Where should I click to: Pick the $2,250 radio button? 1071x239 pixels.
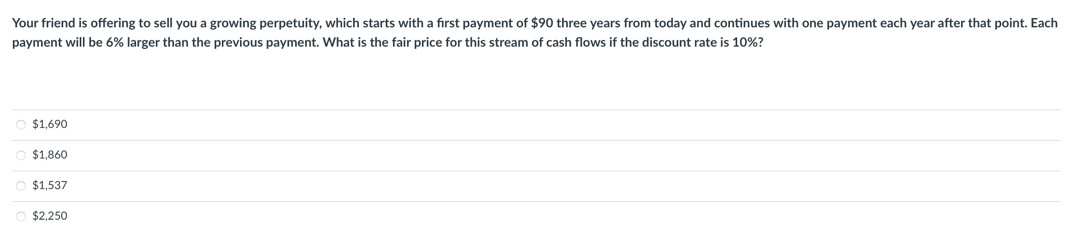point(21,216)
